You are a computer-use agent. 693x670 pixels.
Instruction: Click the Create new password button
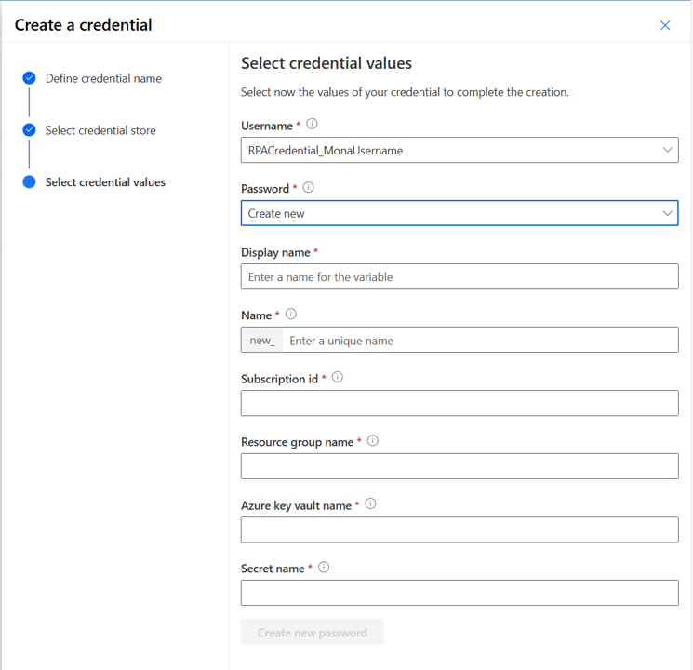(x=312, y=632)
